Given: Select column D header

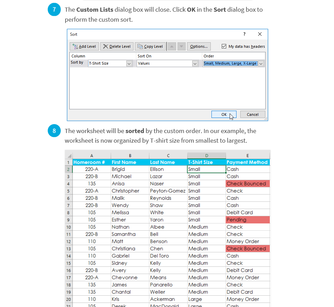Looking at the screenshot, I should point(207,155).
